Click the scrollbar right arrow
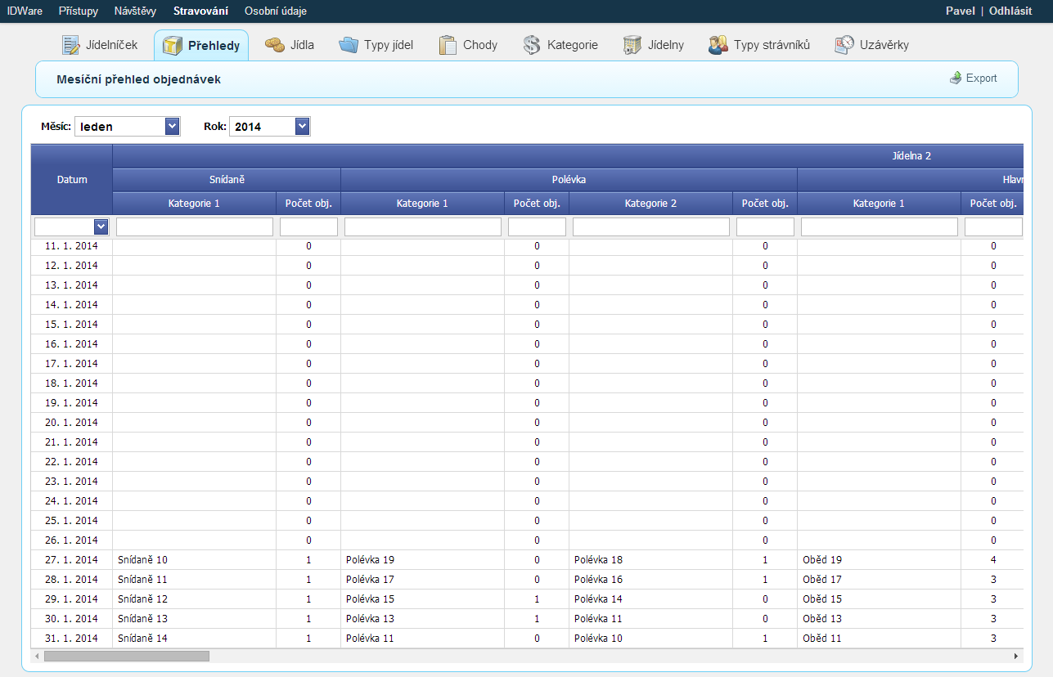Viewport: 1053px width, 677px height. tap(1016, 656)
